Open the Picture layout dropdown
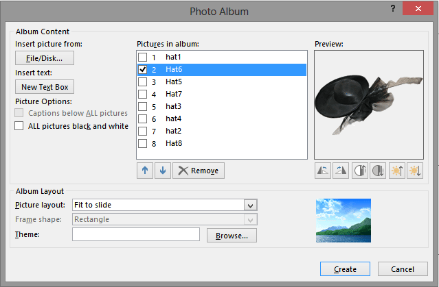 coord(250,205)
